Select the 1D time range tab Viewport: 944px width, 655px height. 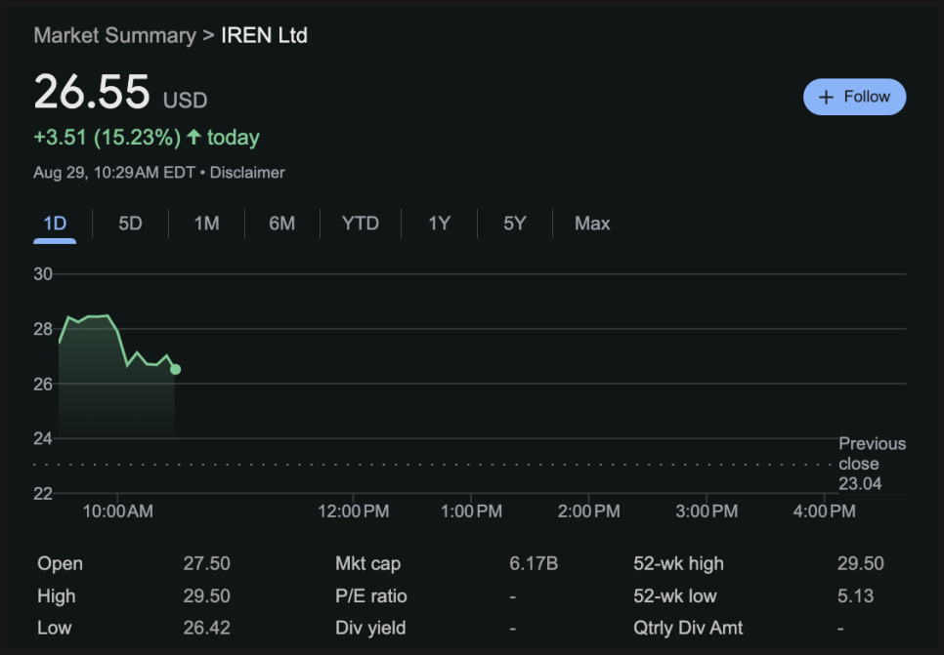tap(55, 224)
